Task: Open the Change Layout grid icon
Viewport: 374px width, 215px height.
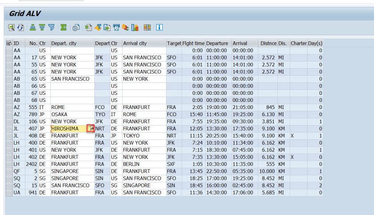Action: (147, 28)
